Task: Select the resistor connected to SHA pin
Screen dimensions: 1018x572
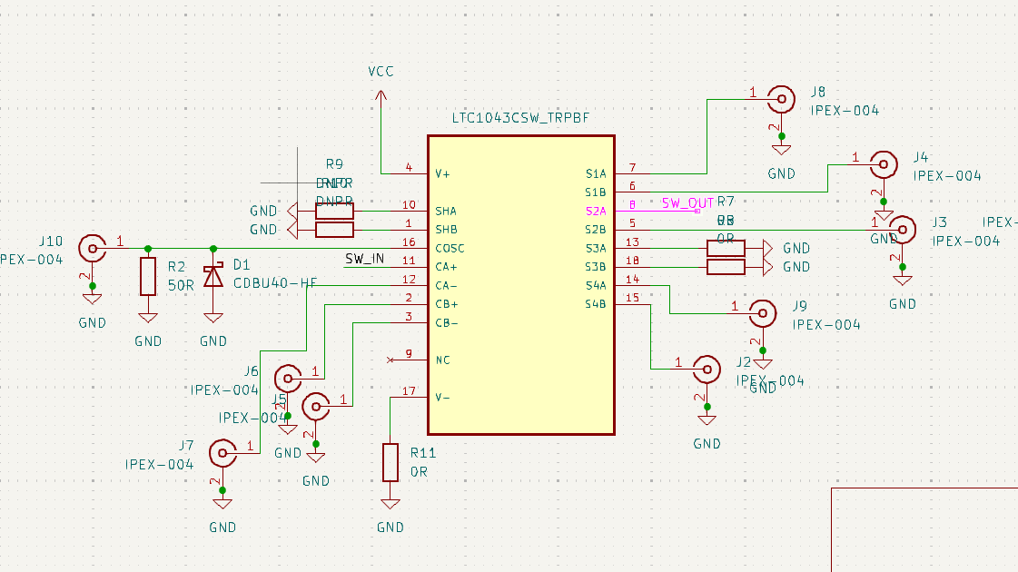Action: pos(334,211)
